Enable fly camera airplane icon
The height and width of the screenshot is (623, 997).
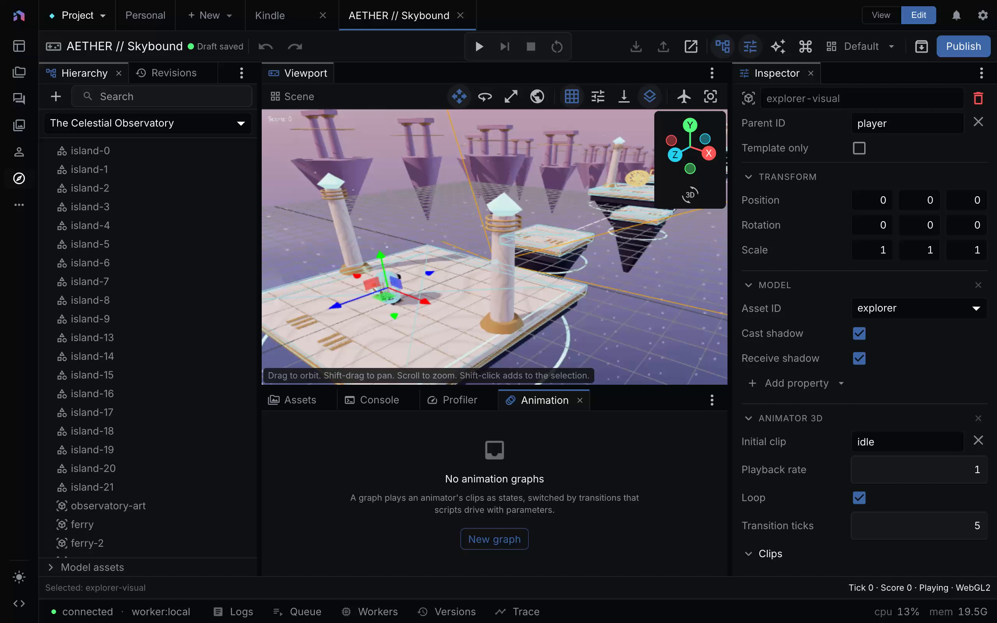click(684, 97)
